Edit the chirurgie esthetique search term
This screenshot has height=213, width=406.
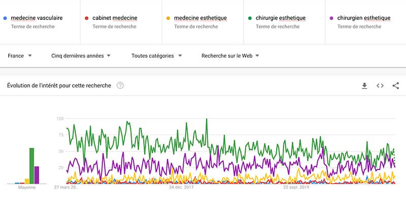click(281, 18)
